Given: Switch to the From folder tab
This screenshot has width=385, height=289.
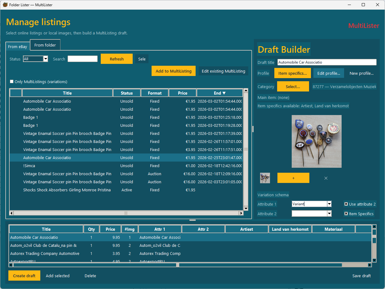Looking at the screenshot, I should coord(45,45).
